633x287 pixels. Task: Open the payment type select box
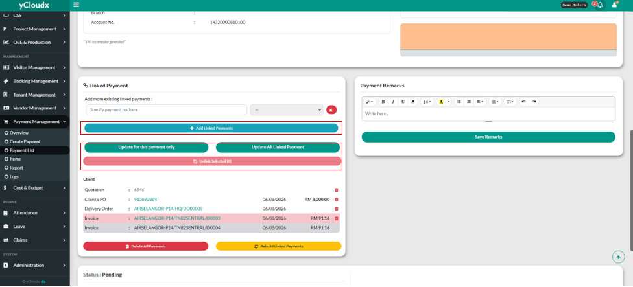287,109
